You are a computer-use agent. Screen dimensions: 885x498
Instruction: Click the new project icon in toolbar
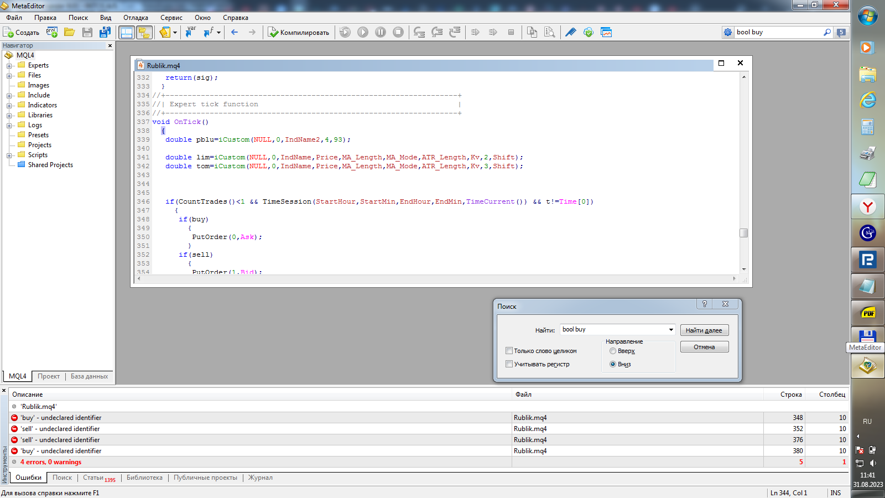point(52,33)
